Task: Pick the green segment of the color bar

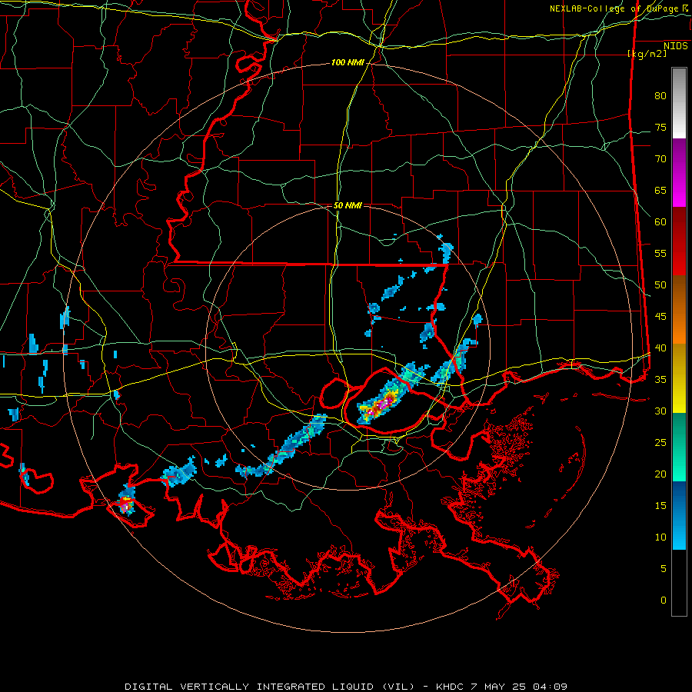Action: pyautogui.click(x=679, y=447)
